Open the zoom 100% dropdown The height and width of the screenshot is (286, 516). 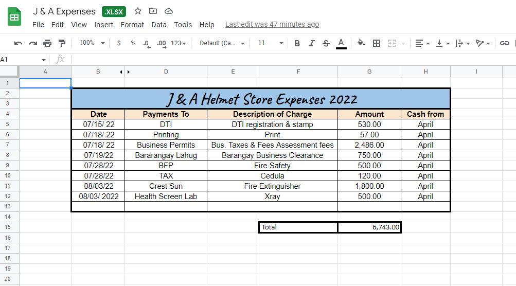pyautogui.click(x=92, y=43)
